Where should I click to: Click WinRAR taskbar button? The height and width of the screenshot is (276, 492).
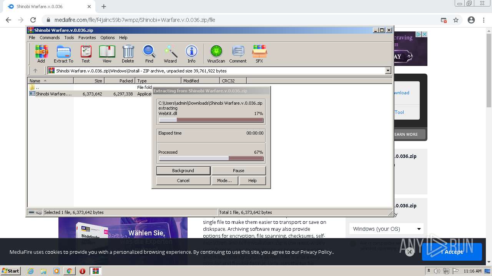point(96,271)
